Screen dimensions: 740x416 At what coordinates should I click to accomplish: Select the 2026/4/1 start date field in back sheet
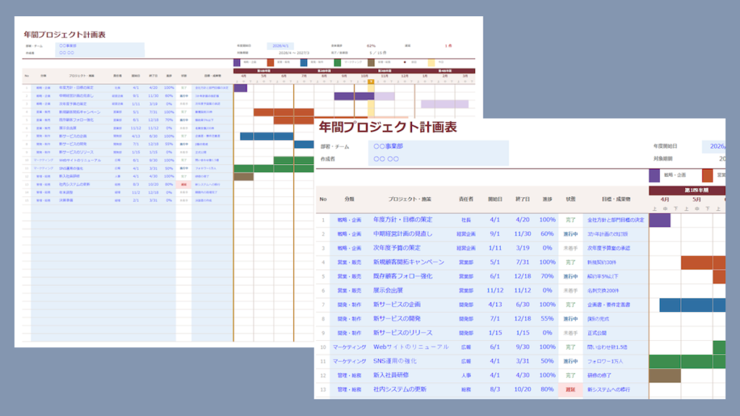tap(280, 46)
